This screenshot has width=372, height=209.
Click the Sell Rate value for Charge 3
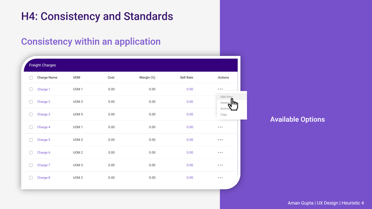190,114
